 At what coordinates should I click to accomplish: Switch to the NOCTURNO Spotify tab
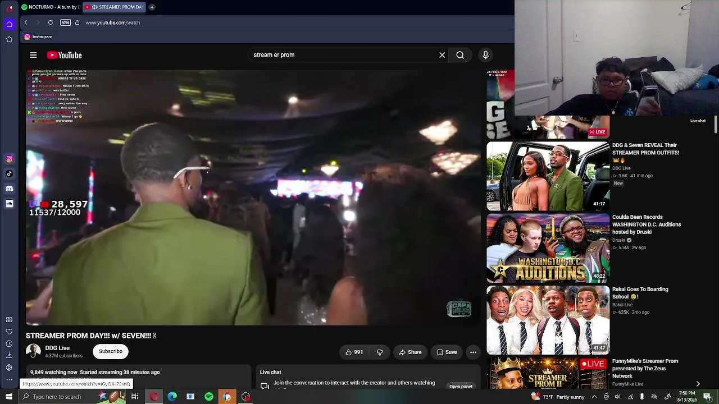[x=50, y=7]
